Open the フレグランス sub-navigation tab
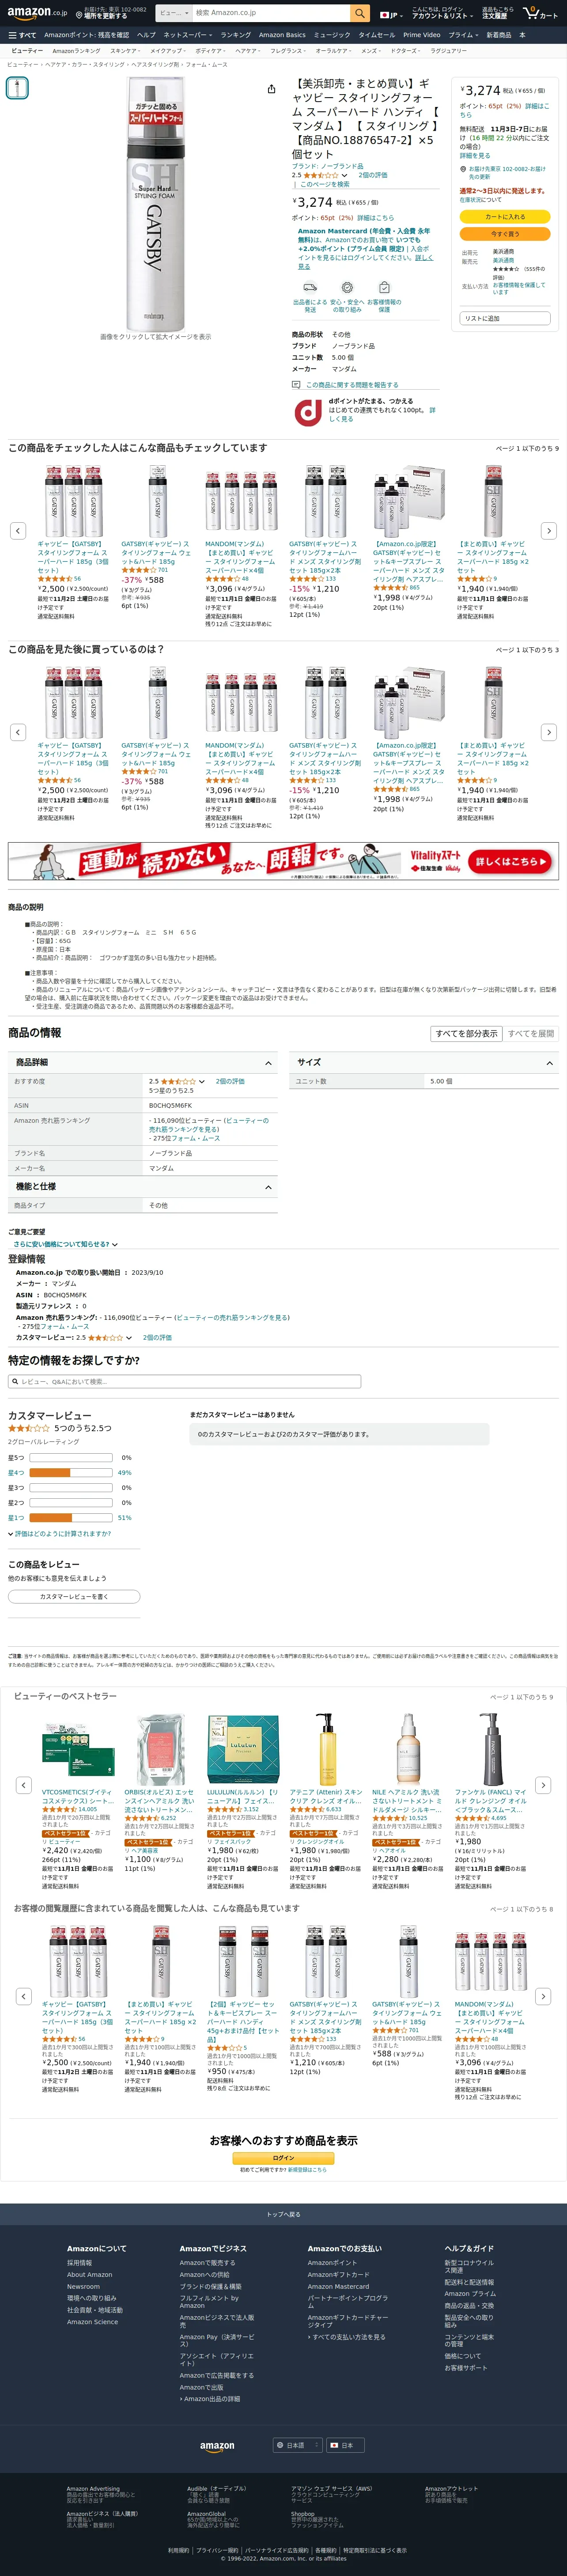 tap(288, 50)
